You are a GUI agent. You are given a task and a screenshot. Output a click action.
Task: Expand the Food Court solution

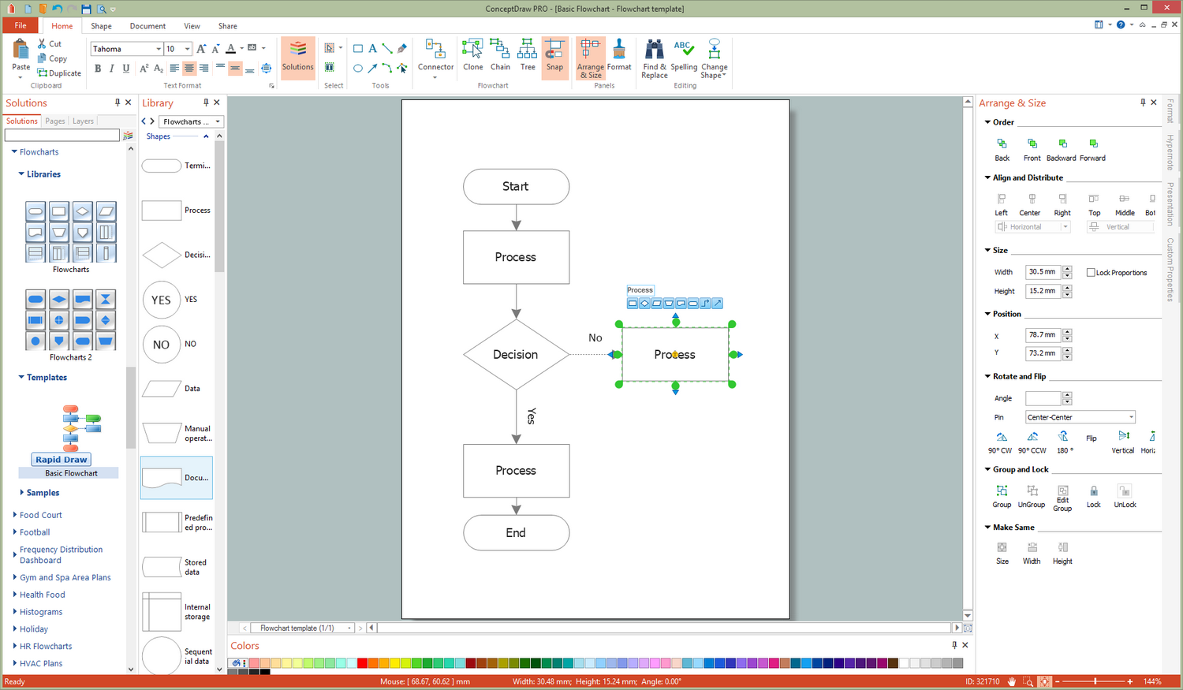click(x=15, y=515)
